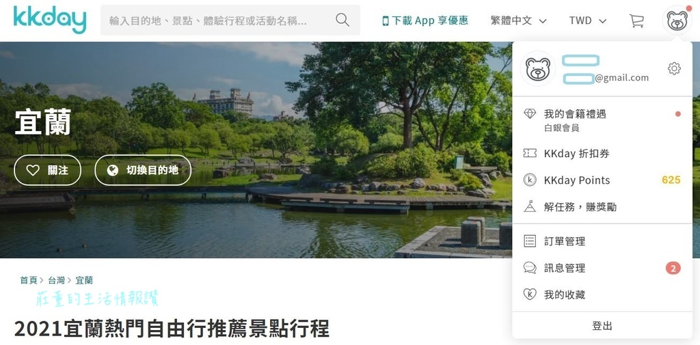
Task: Expand the 繁體中文 language dropdown
Action: coord(518,20)
